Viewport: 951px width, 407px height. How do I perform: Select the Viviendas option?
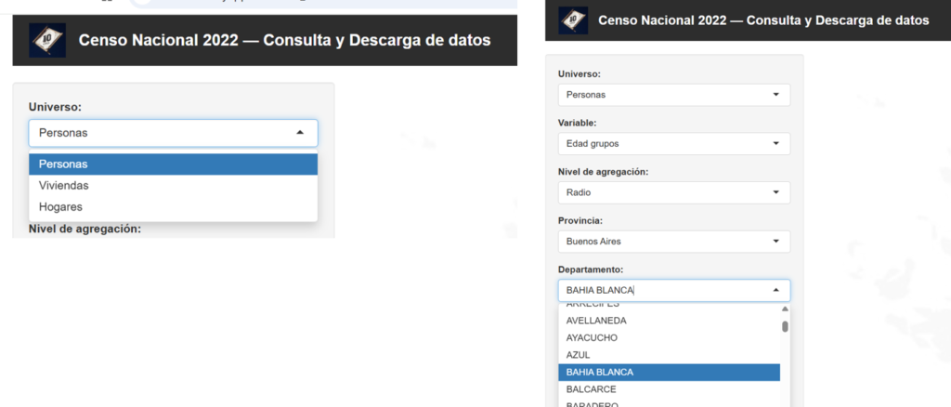(x=64, y=185)
